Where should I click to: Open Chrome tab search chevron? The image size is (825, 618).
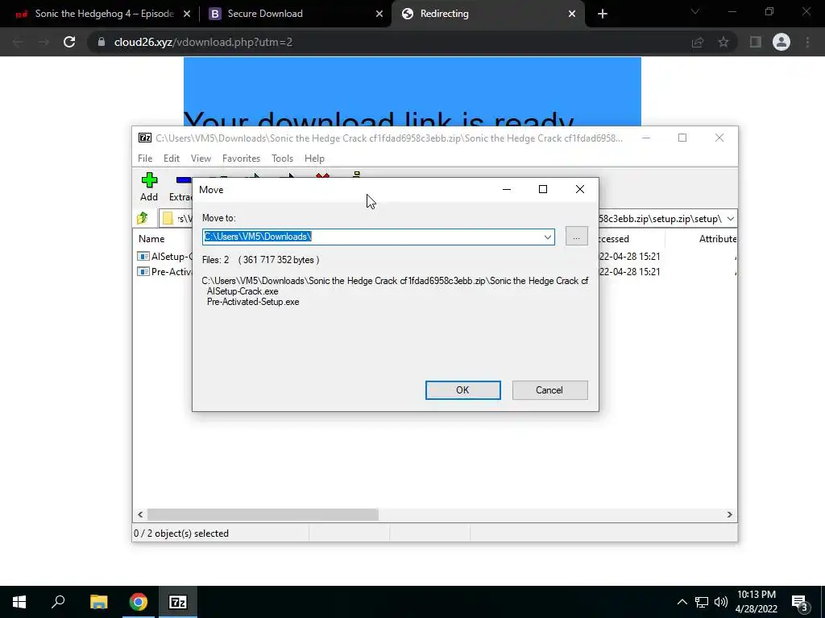coord(695,11)
